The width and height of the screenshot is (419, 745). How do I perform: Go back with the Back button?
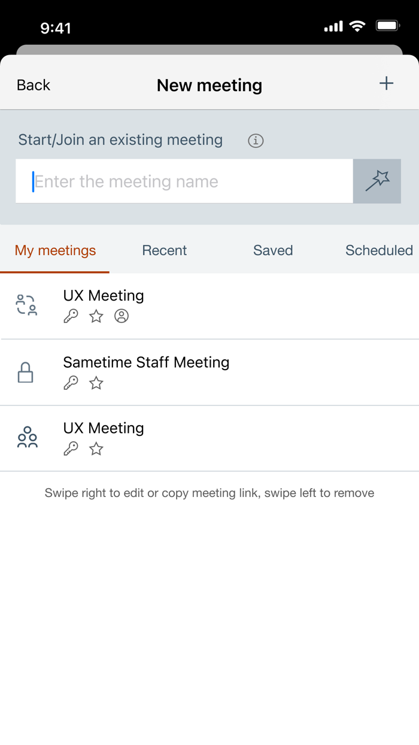pyautogui.click(x=33, y=84)
